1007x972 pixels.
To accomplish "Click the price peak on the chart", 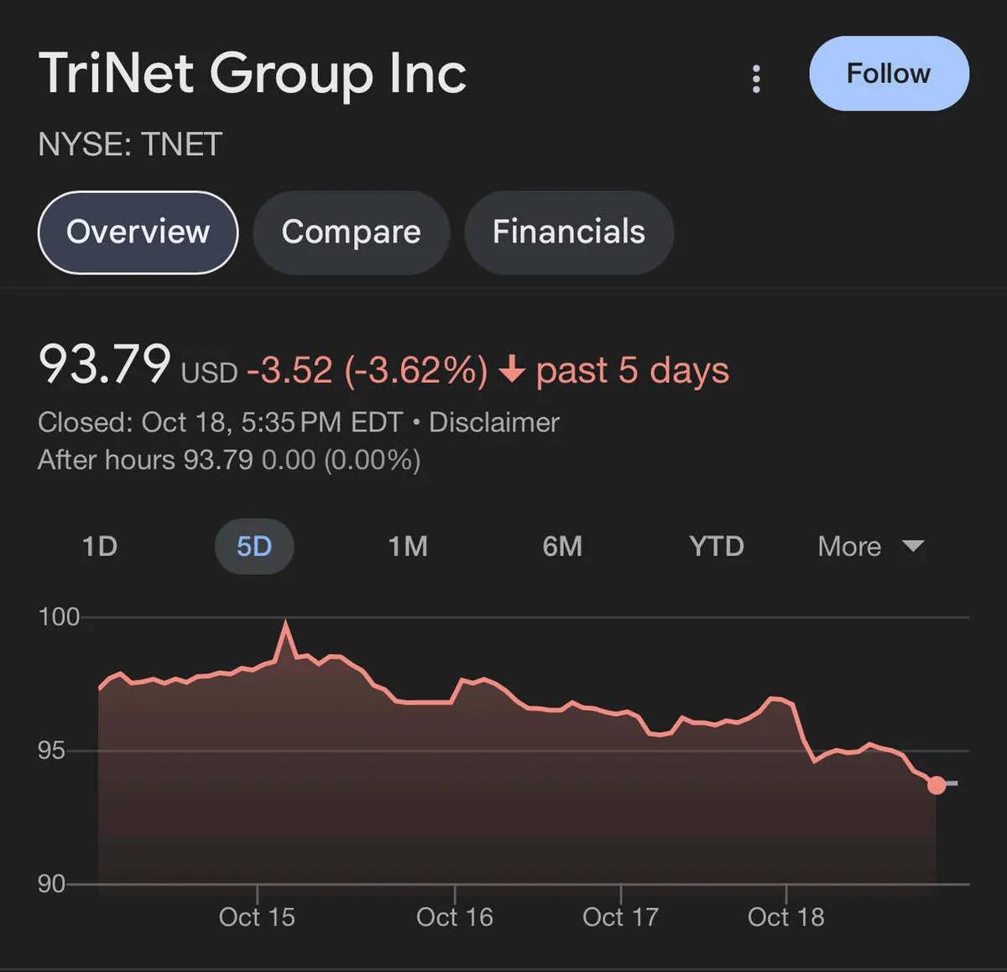I will (286, 624).
